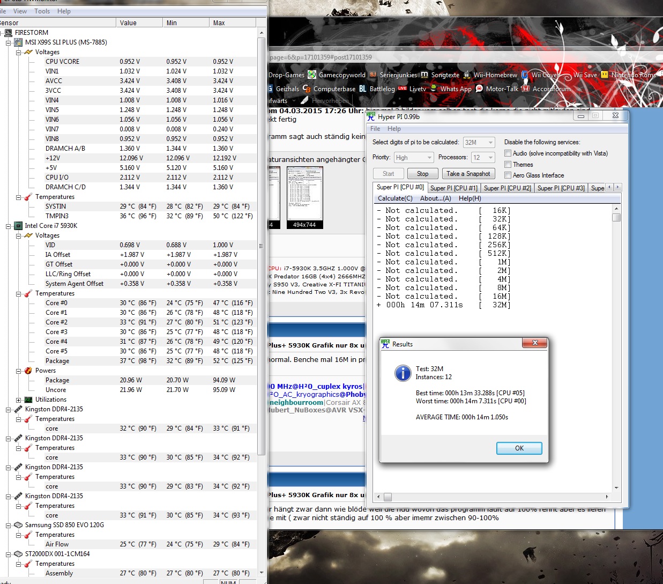Click the Hervorheben highlighter icon
This screenshot has height=584, width=663.
[305, 100]
